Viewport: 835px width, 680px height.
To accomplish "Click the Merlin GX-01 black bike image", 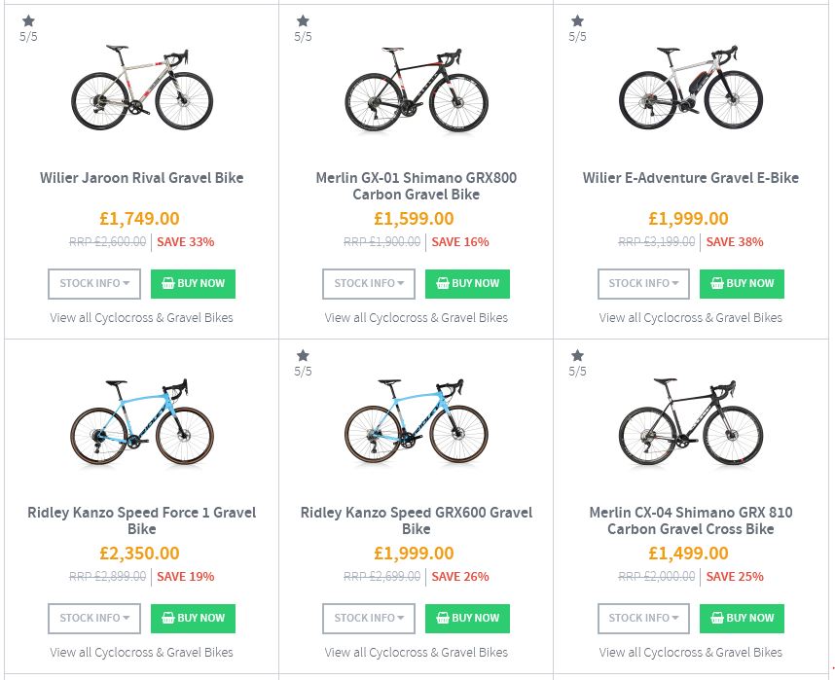I will point(417,88).
